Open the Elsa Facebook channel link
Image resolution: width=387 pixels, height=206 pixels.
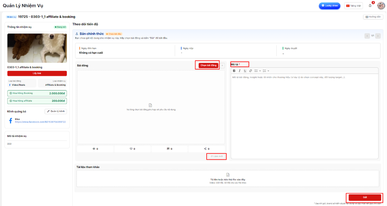tap(40, 122)
